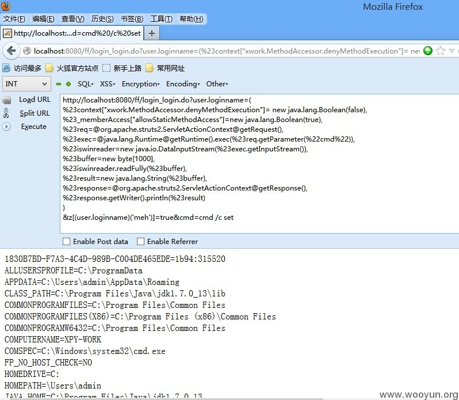The height and width of the screenshot is (400, 459).
Task: Click the '%23buffer=new byte[1000],' line
Action: coord(109,159)
